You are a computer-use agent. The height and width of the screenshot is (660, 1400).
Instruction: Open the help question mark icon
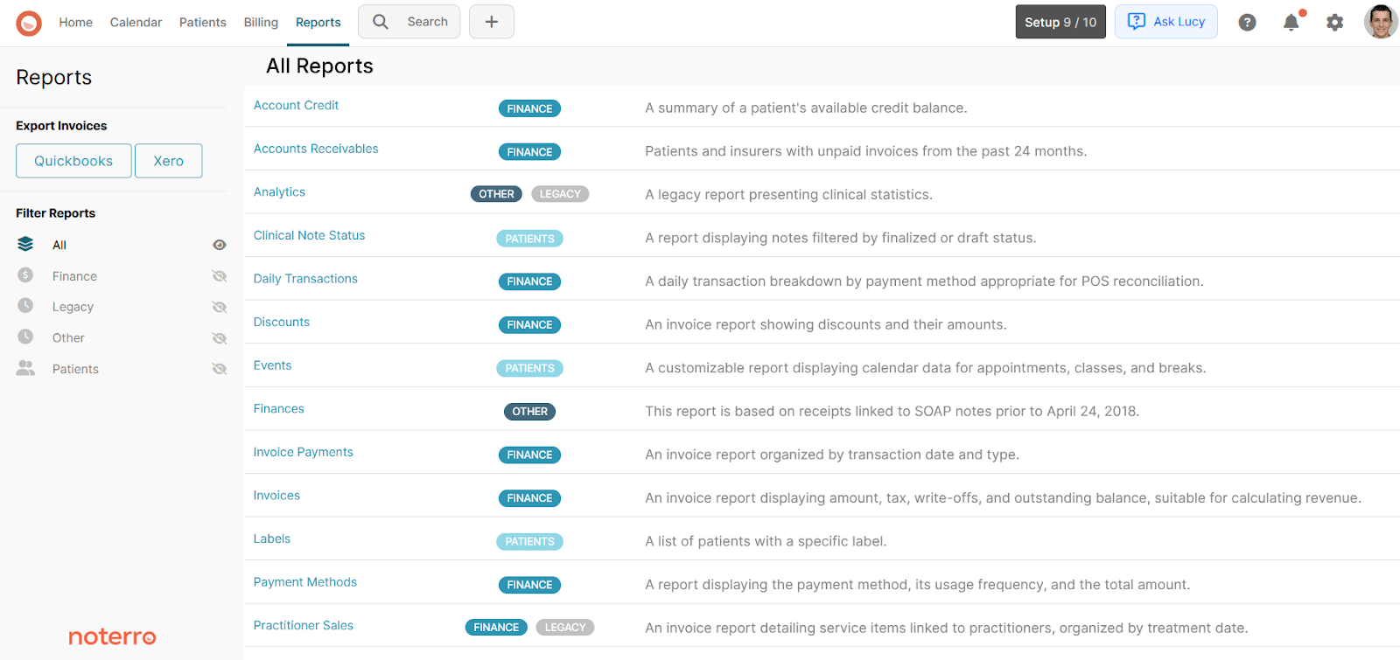pyautogui.click(x=1248, y=23)
